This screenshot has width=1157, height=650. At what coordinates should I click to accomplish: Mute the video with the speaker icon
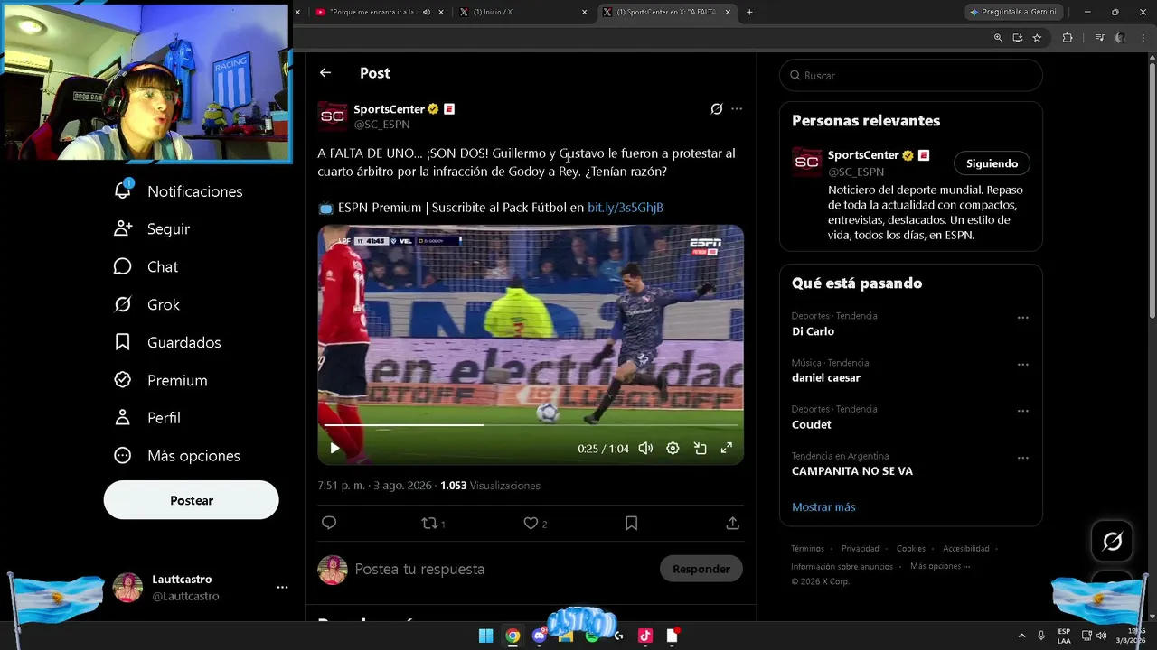[645, 448]
